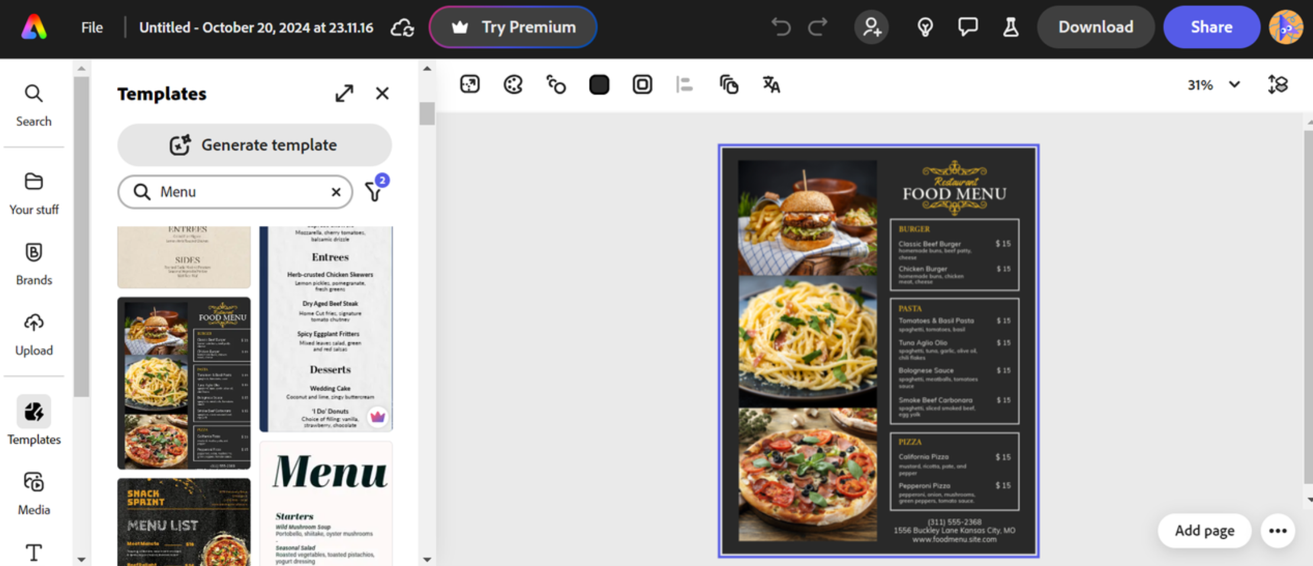Redo the last action

coord(818,27)
